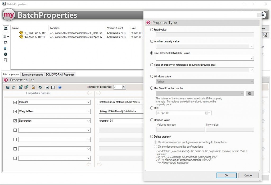Screen dimensions: 271x185
Task: Click the calendar icon in the Date field
Action: click(x=207, y=113)
